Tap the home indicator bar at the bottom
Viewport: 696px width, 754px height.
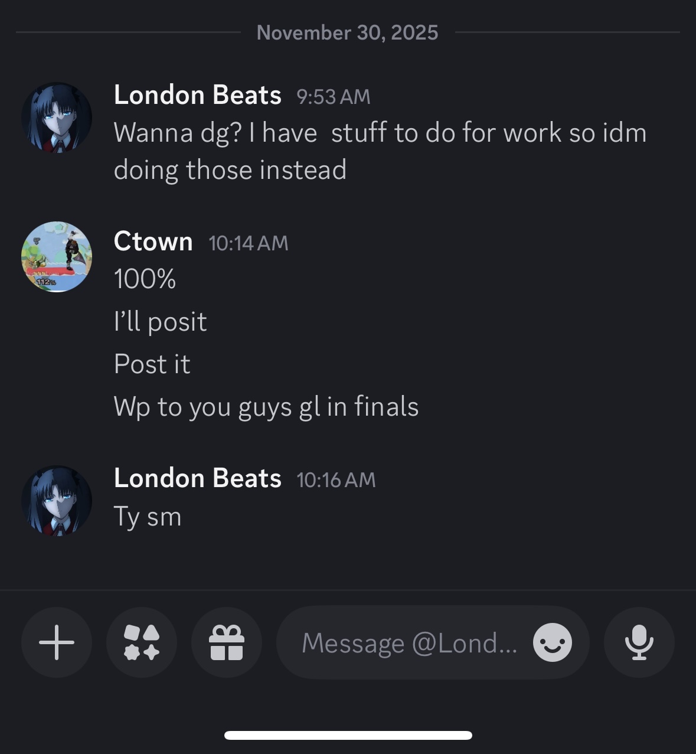pyautogui.click(x=348, y=735)
